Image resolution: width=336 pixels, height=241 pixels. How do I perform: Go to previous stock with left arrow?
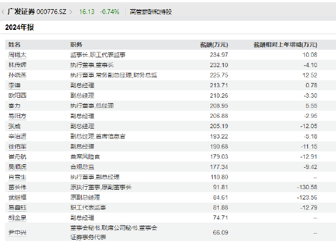coord(3,12)
